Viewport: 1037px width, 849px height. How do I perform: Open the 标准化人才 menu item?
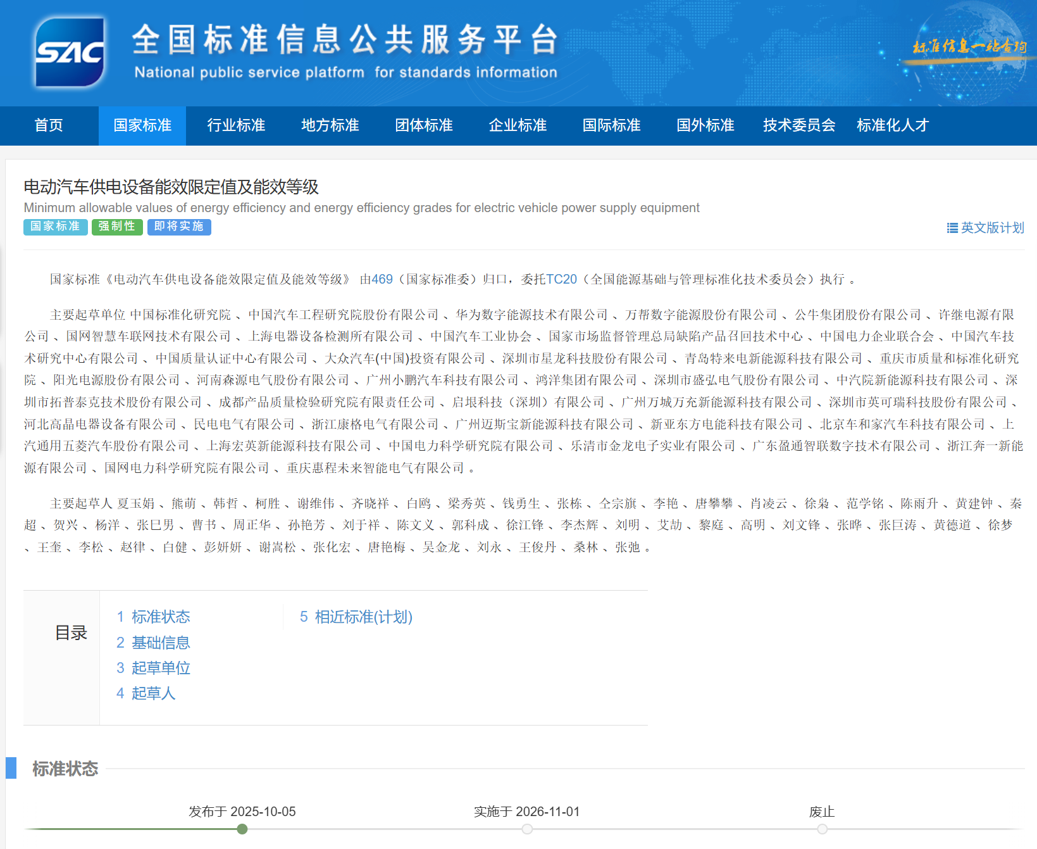coord(892,125)
